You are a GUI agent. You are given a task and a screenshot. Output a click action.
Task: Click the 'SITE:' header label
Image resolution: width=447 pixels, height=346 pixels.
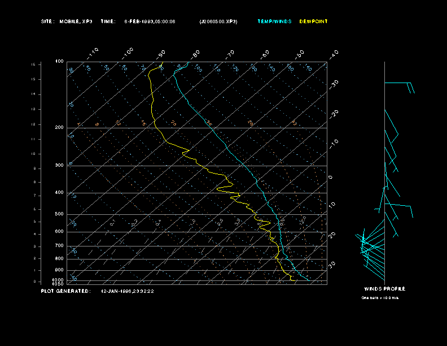(x=47, y=21)
